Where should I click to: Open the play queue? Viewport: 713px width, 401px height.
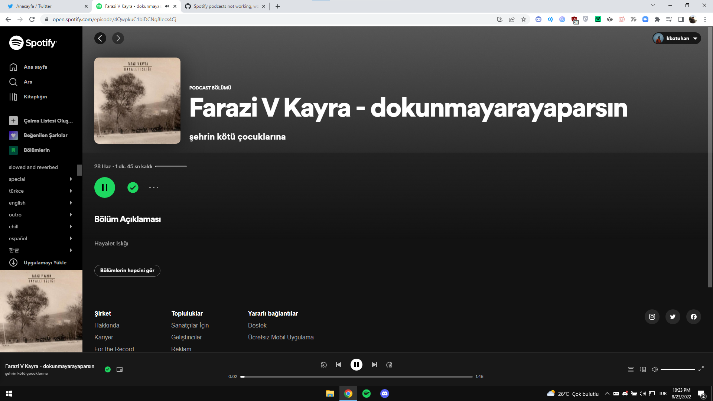click(630, 369)
